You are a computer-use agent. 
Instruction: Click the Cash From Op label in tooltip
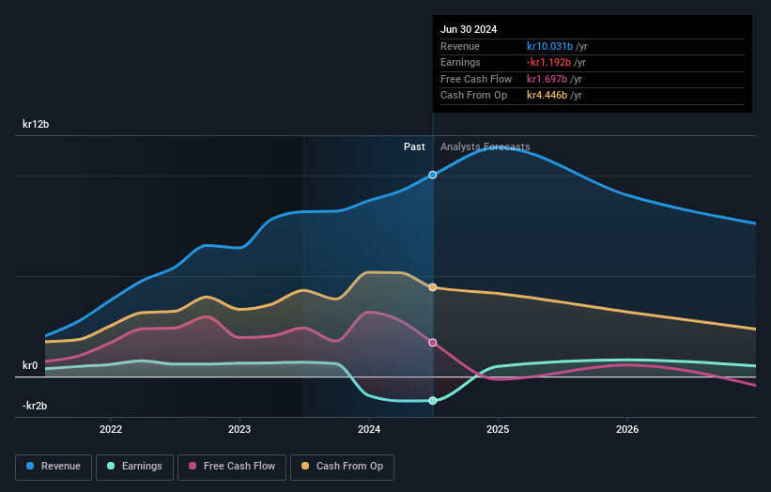click(473, 96)
